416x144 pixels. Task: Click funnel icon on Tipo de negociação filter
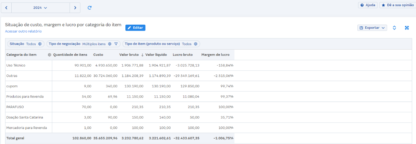(116, 44)
